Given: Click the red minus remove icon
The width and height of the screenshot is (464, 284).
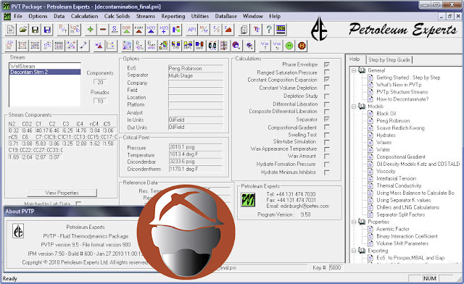Looking at the screenshot, I should (x=102, y=30).
